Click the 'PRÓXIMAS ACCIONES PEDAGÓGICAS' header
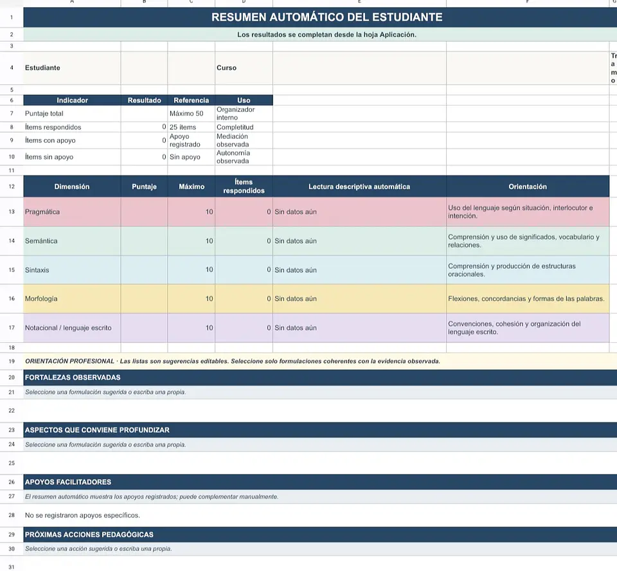617x571 pixels. coord(320,535)
